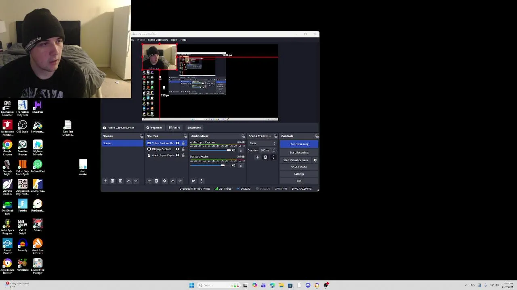The image size is (517, 290).
Task: Open transition properties three-dot menu
Action: 273,157
